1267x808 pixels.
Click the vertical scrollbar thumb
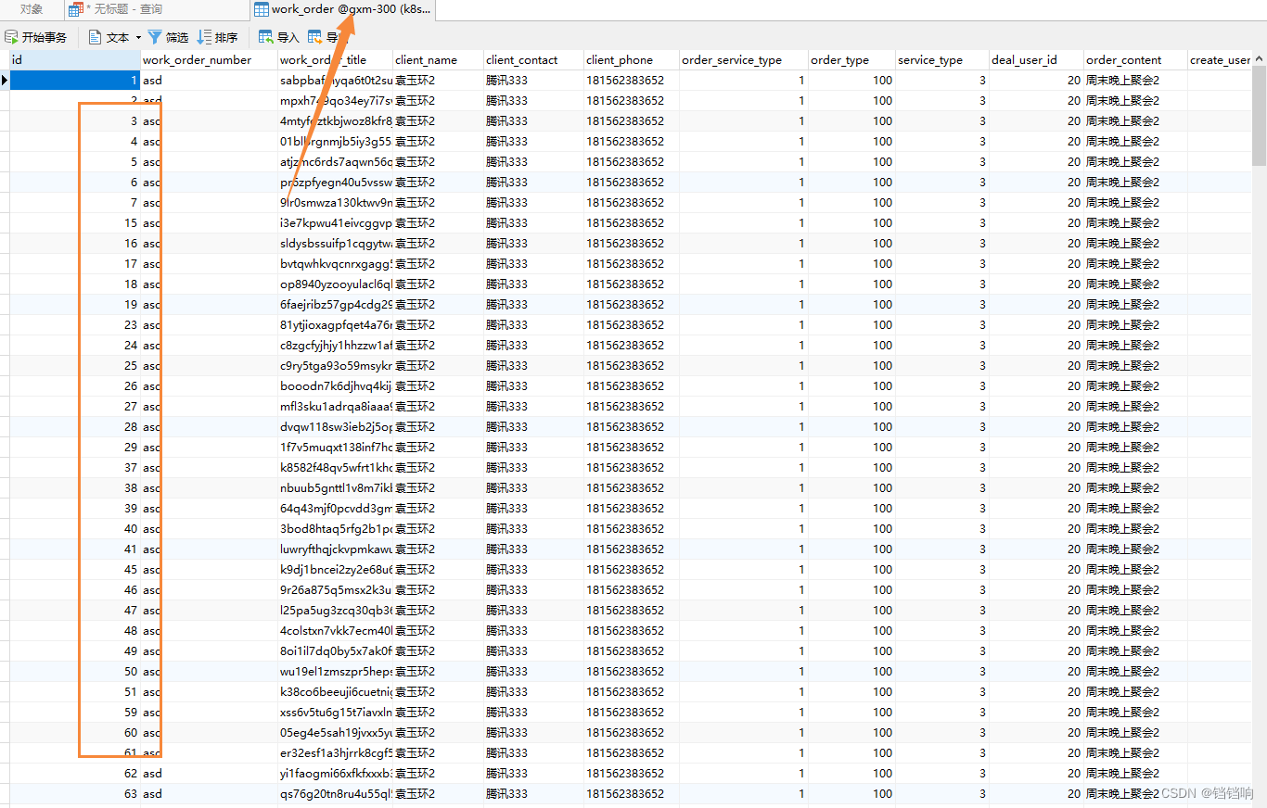point(1260,116)
